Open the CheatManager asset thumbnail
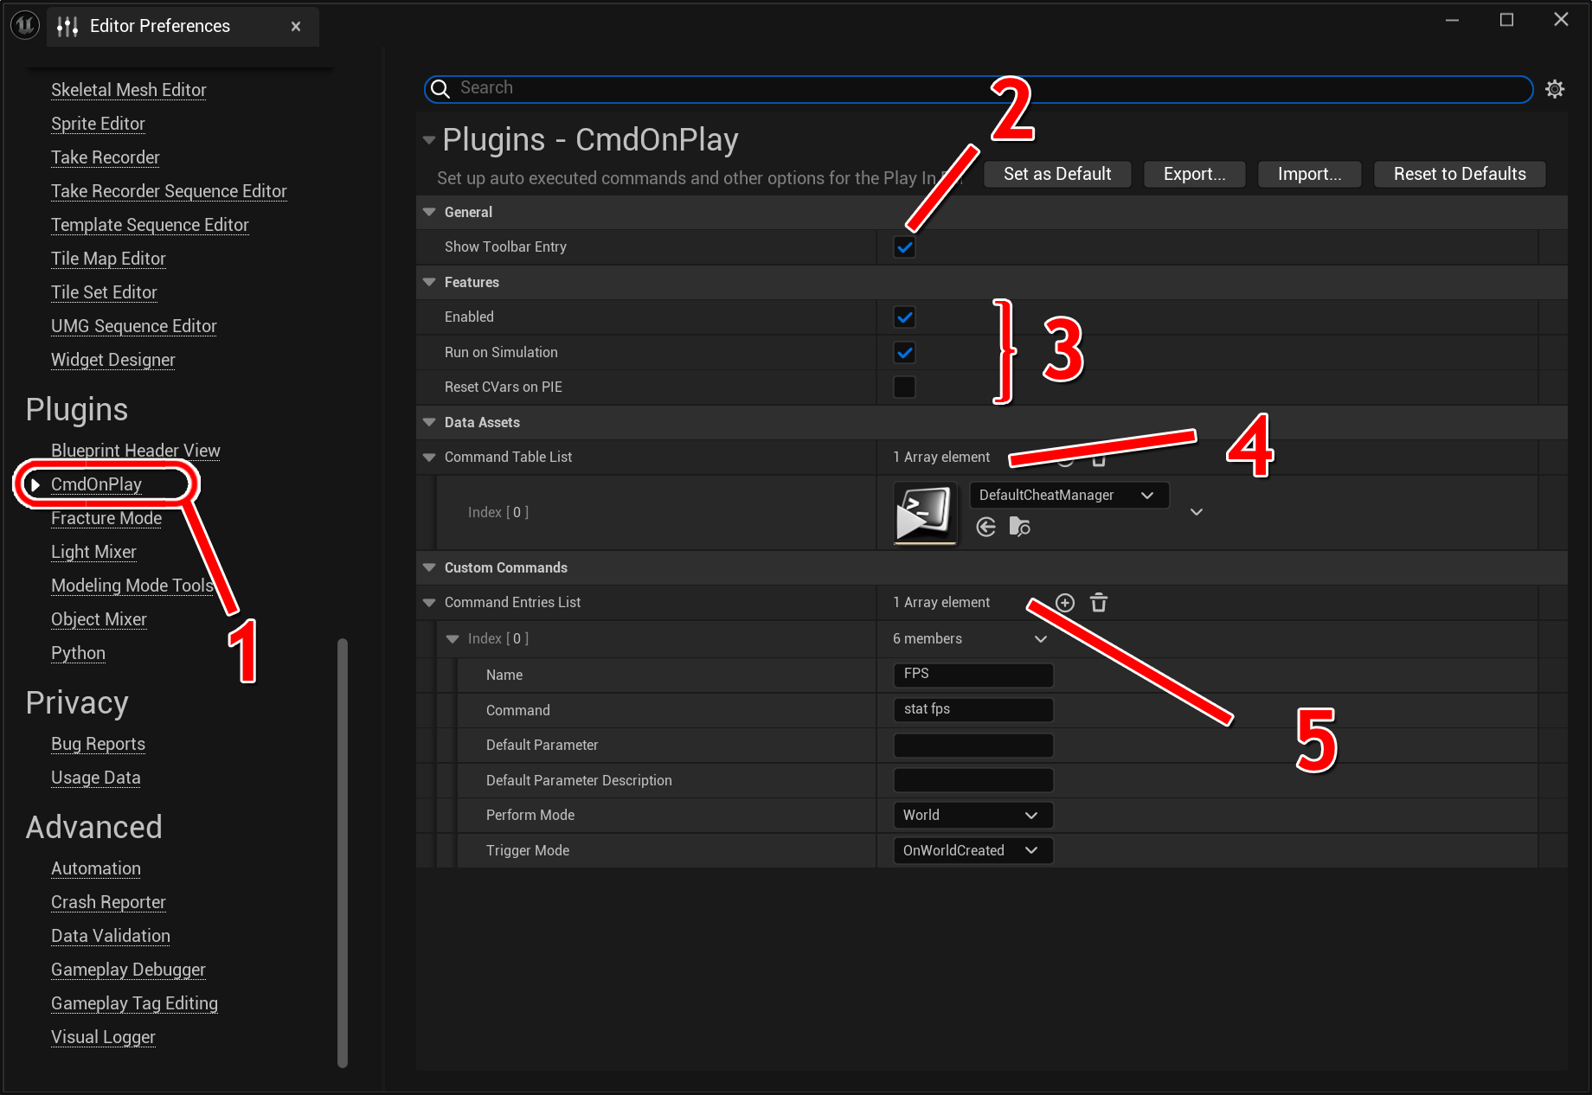The height and width of the screenshot is (1095, 1592). (925, 512)
